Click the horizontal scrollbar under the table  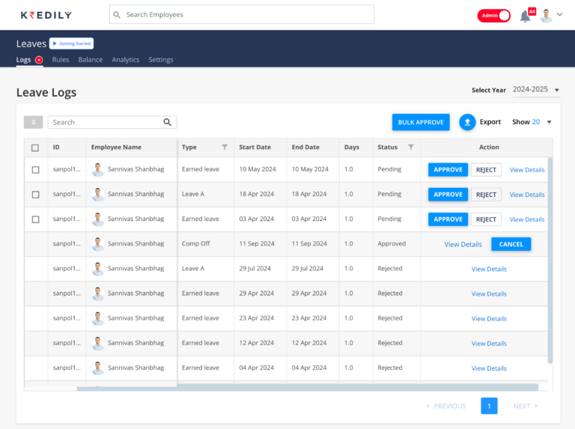pyautogui.click(x=307, y=388)
